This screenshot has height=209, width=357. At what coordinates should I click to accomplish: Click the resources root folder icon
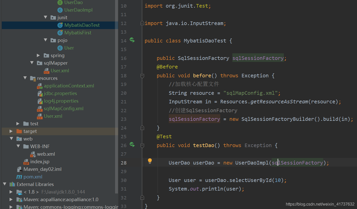[33, 78]
